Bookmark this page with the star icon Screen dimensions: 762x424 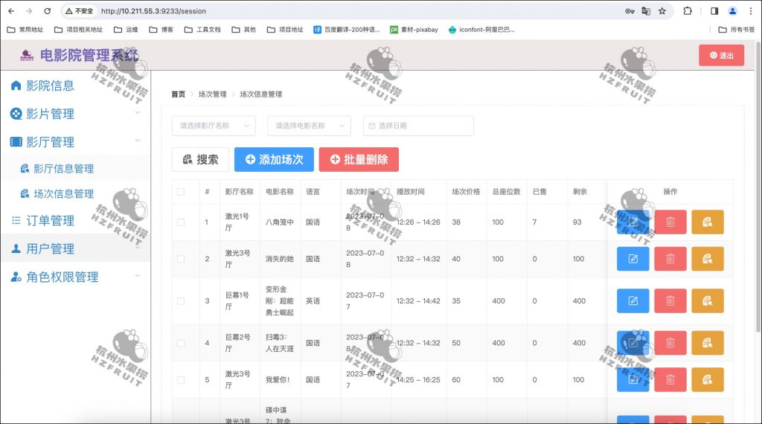coord(662,10)
